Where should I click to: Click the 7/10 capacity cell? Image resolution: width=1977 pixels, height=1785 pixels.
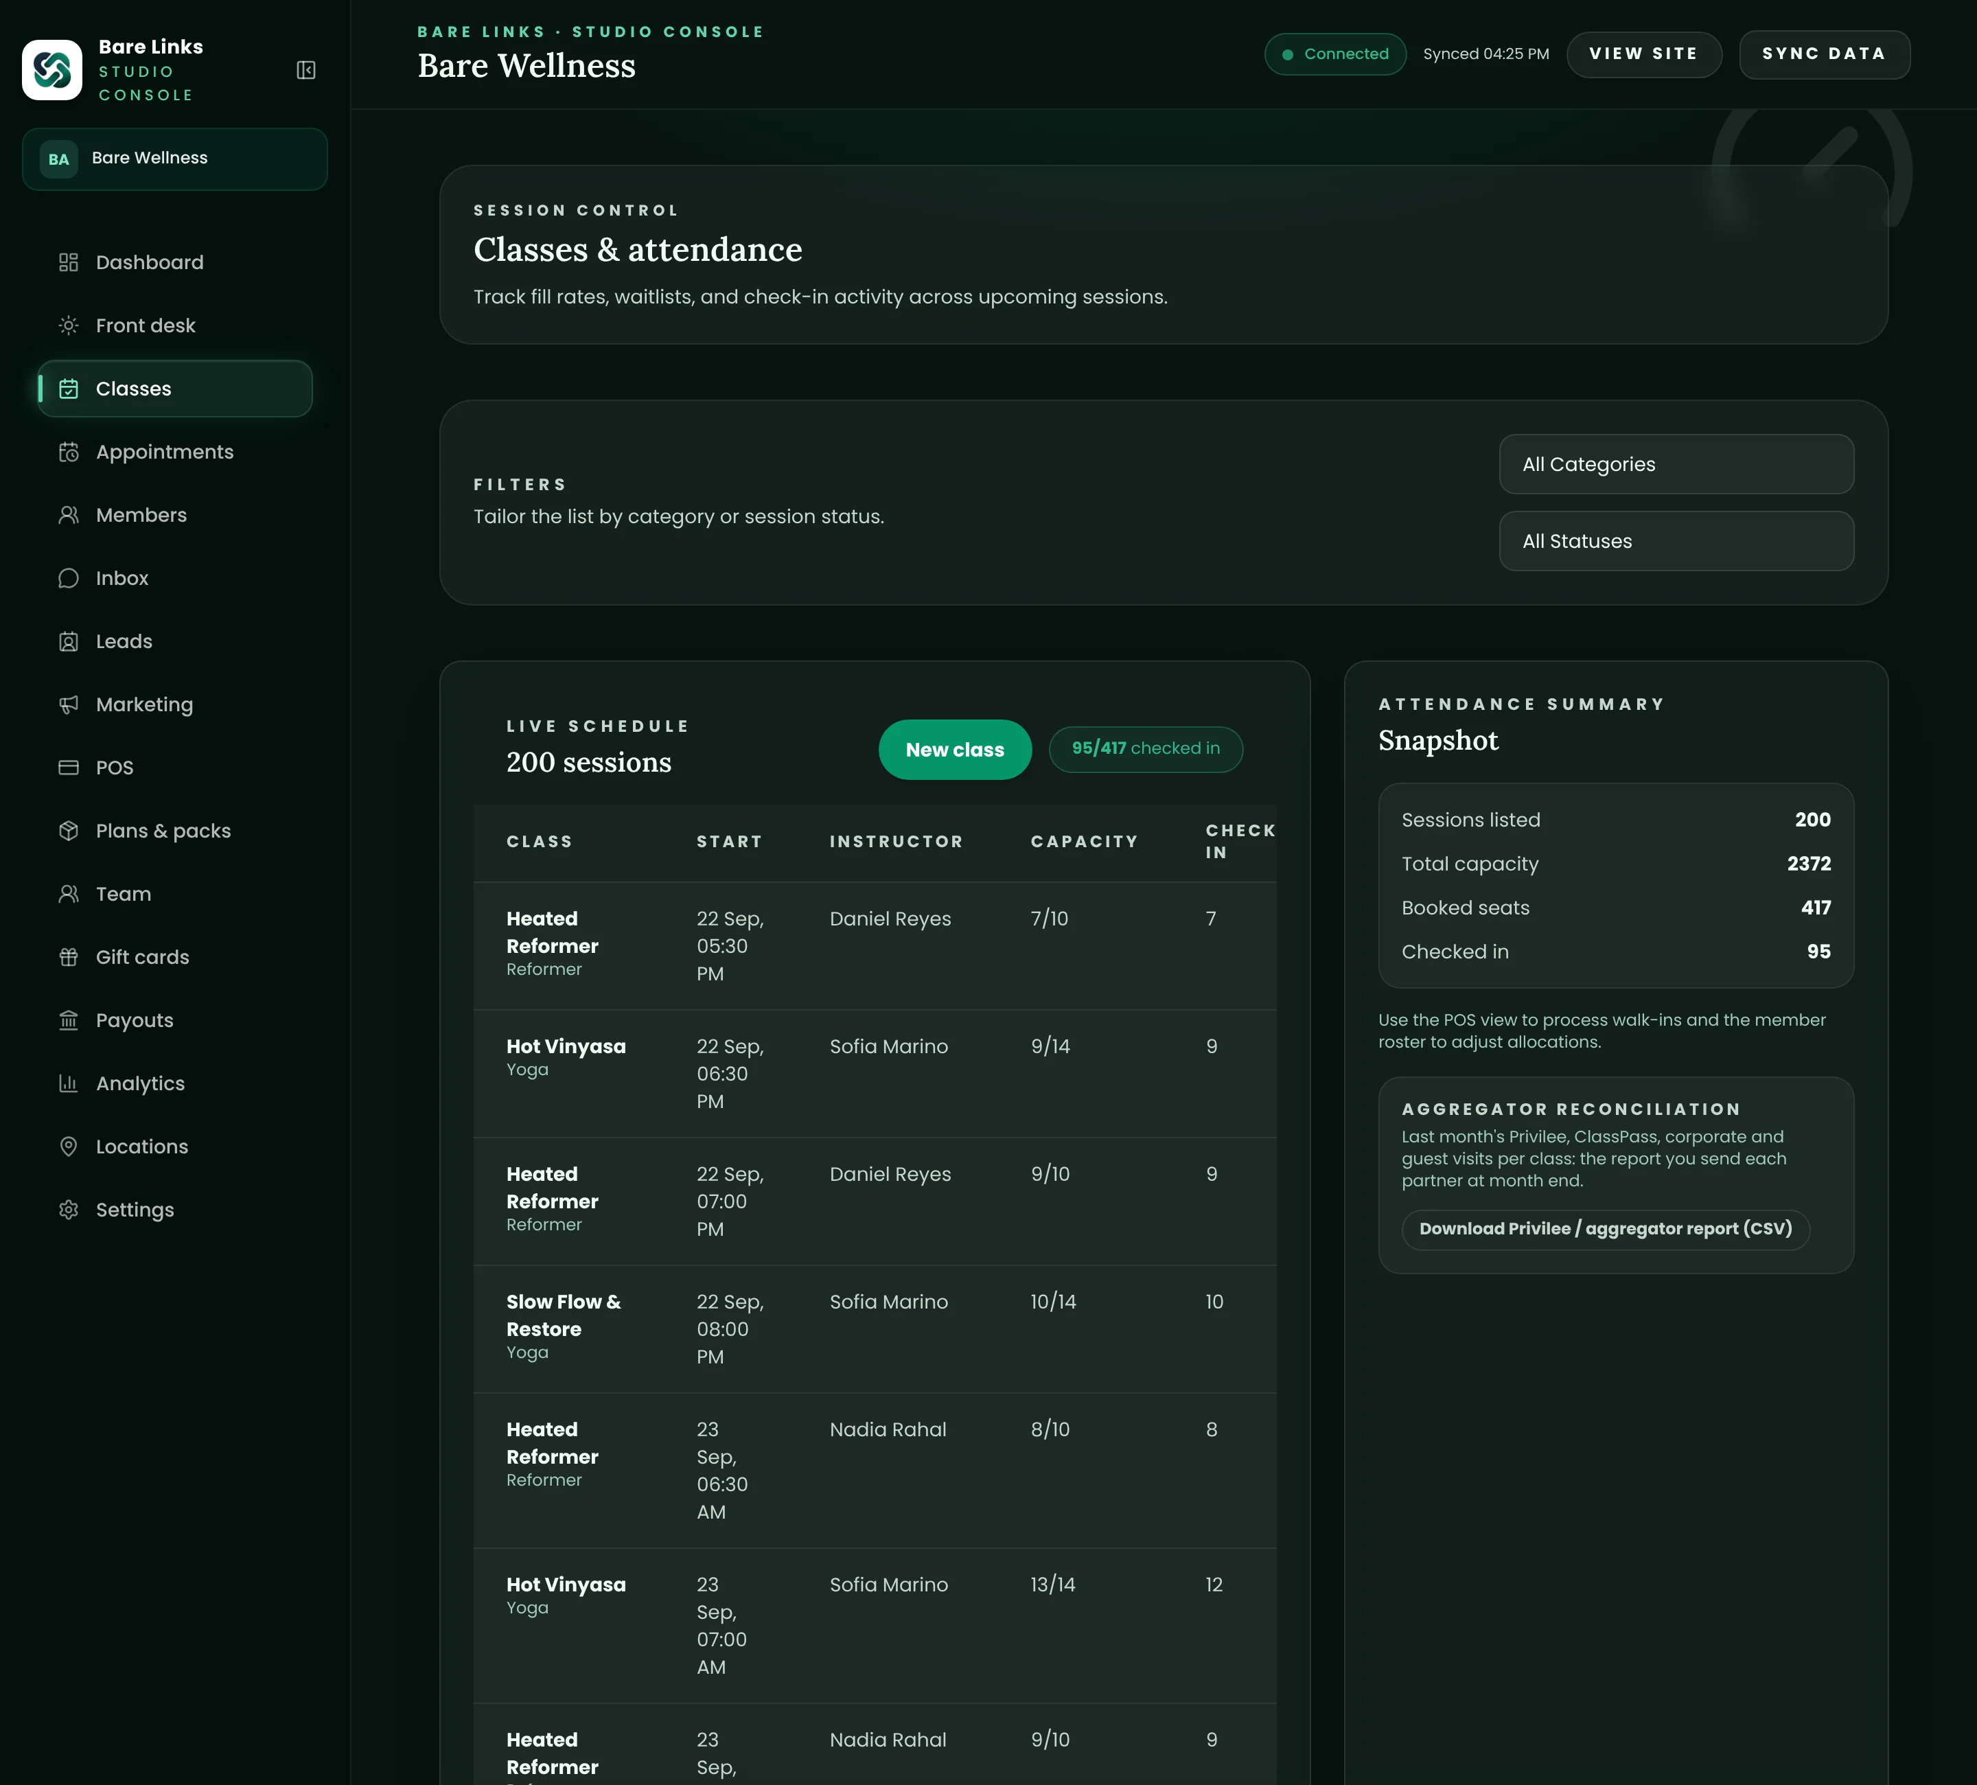pyautogui.click(x=1050, y=918)
